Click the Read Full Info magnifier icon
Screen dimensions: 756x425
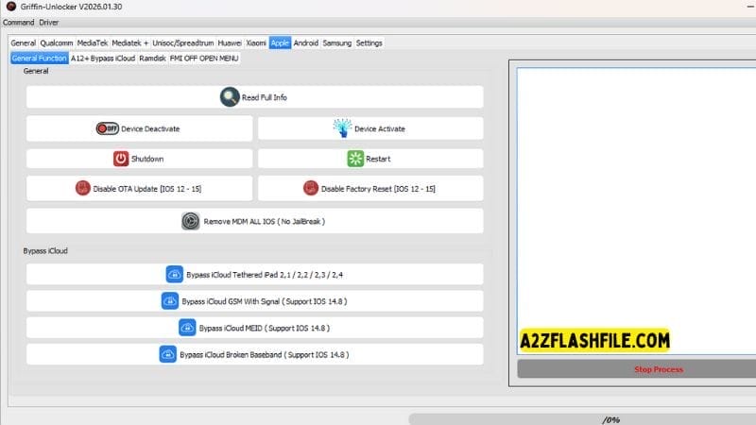coord(230,97)
